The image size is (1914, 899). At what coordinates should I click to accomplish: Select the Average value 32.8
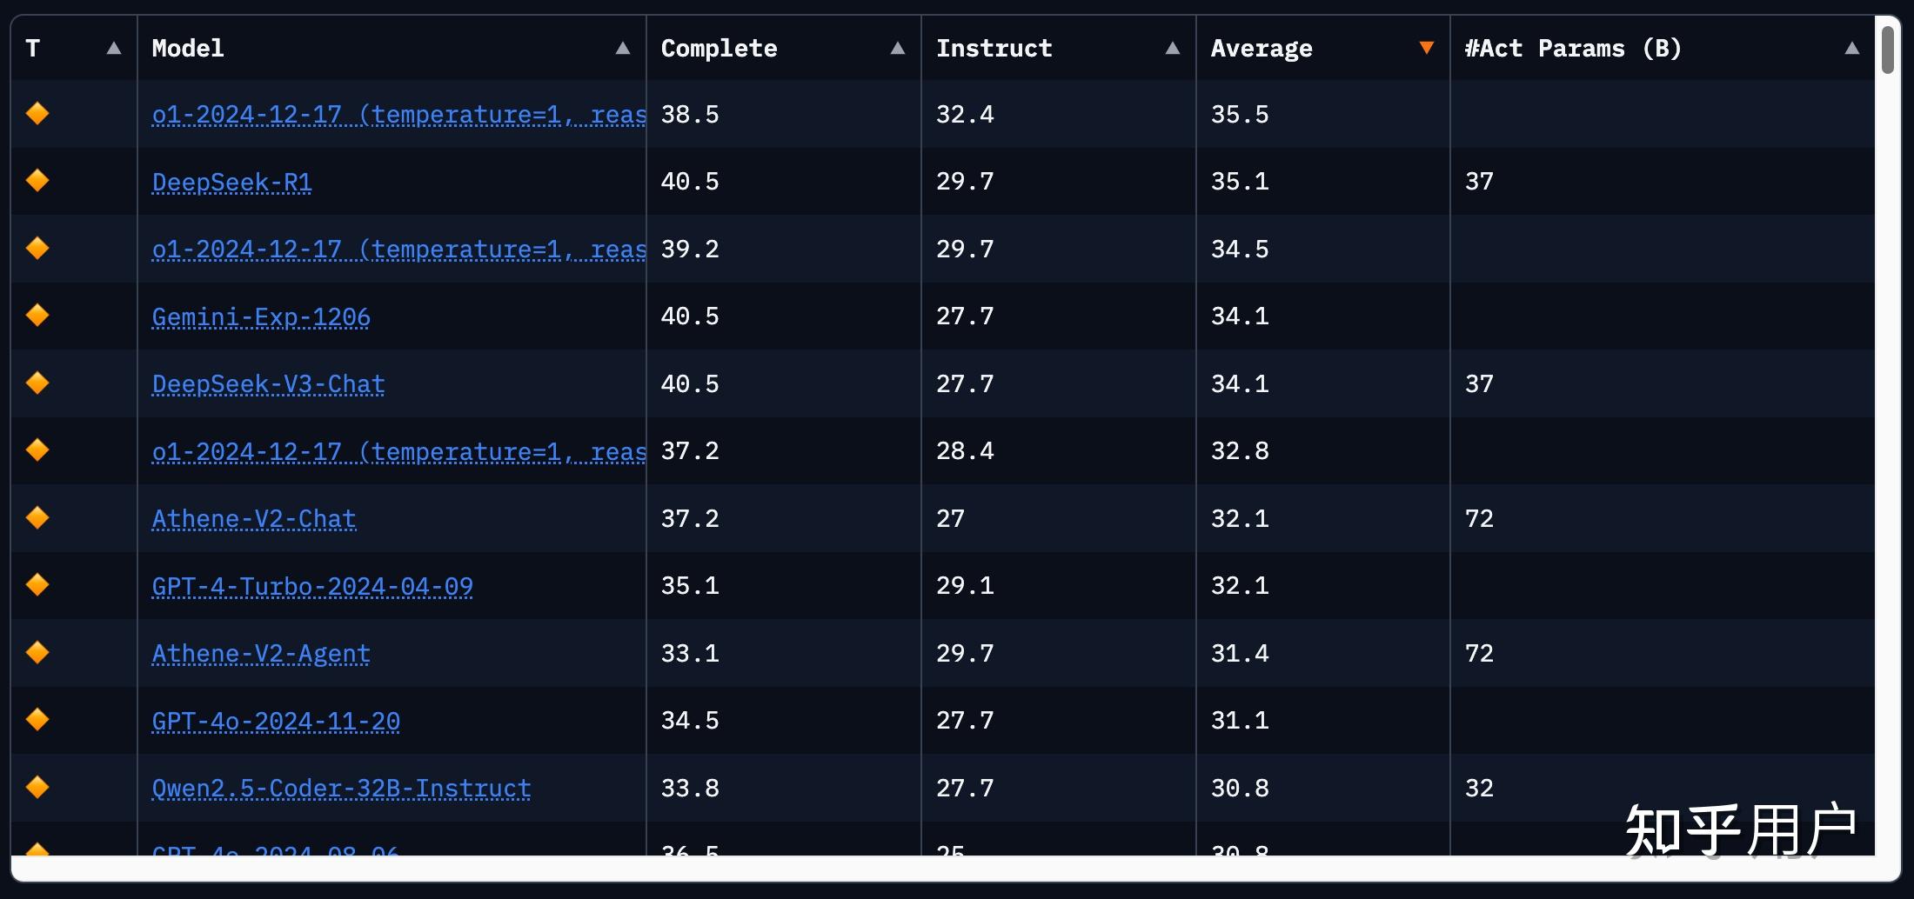click(1240, 451)
